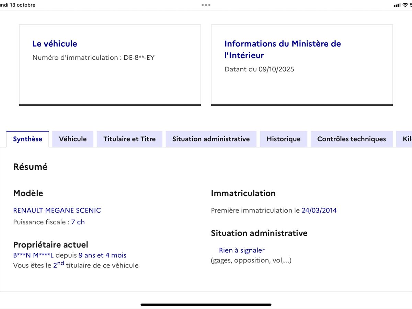Click the Le véhicule card title
412x309 pixels.
[55, 44]
